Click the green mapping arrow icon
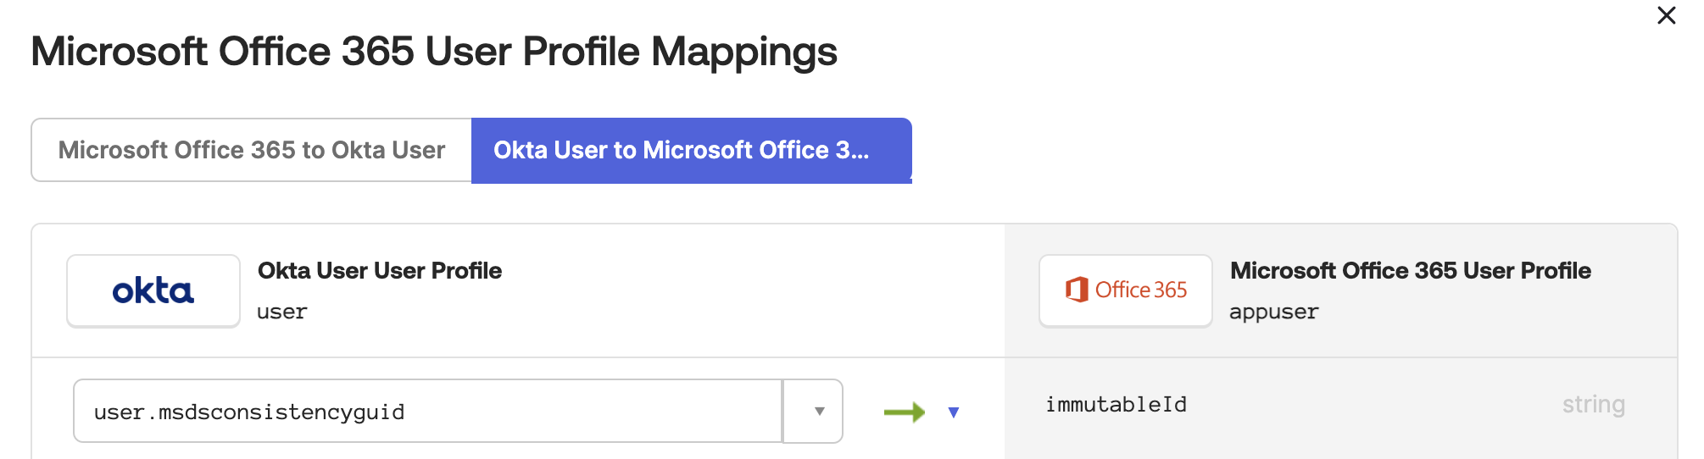The image size is (1704, 459). pos(904,412)
